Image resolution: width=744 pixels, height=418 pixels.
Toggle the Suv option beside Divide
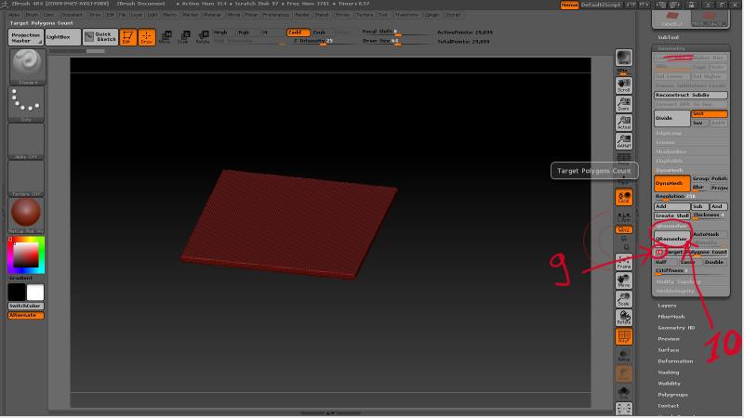pyautogui.click(x=700, y=123)
